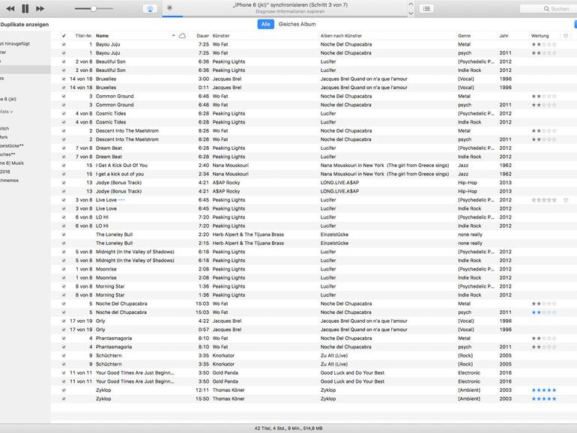This screenshot has width=577, height=433.
Task: Uncheck the Zyklop 12:11 track
Action: (x=64, y=390)
